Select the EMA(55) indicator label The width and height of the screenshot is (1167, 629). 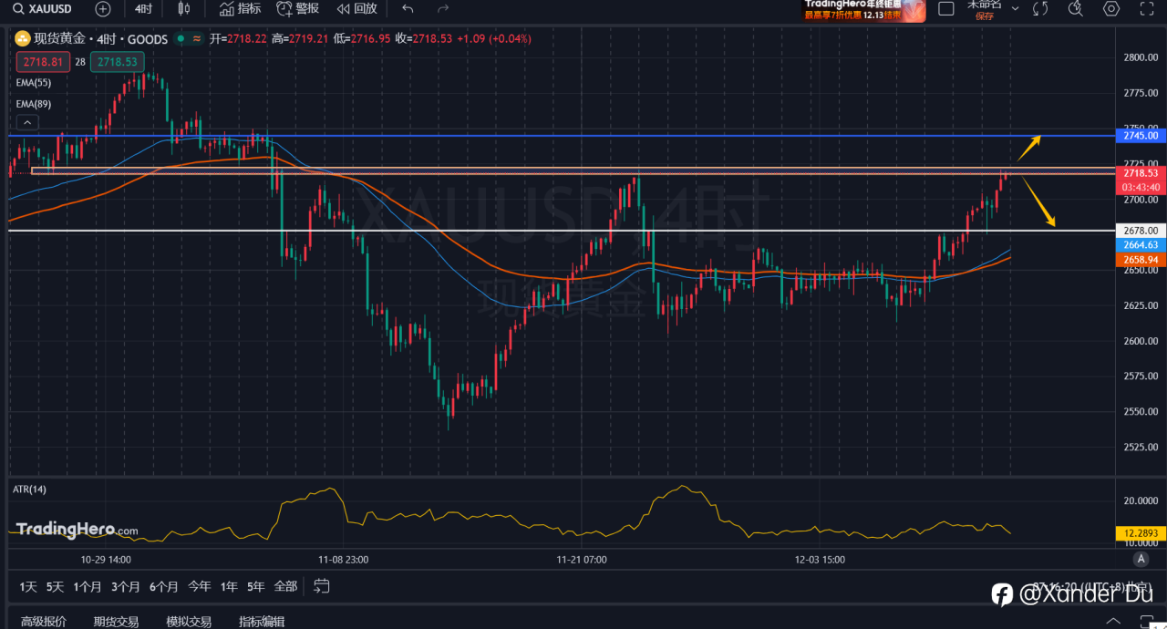tap(34, 82)
